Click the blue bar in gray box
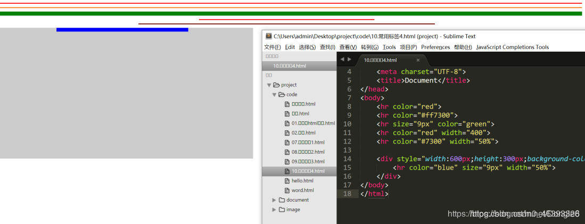The width and height of the screenshot is (585, 224). click(122, 30)
